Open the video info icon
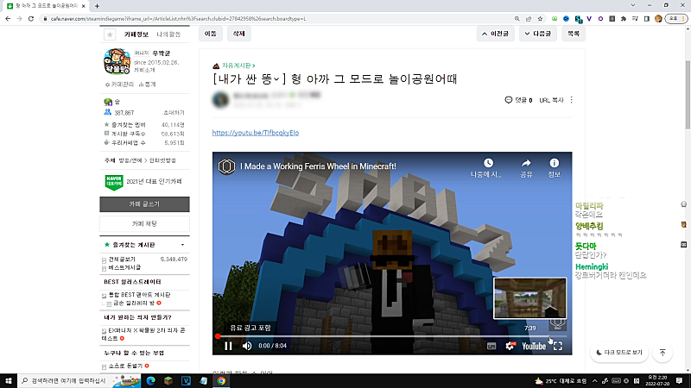The image size is (691, 388). [554, 163]
